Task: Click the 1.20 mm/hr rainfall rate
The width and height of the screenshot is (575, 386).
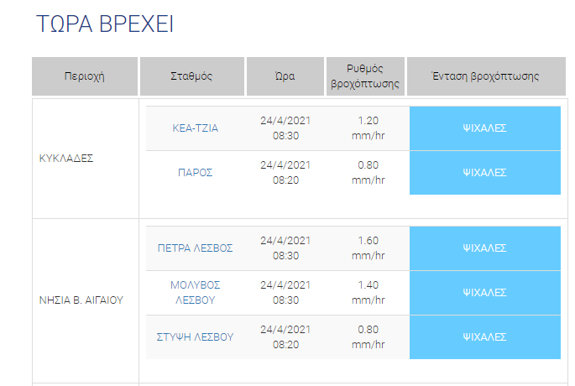Action: (x=368, y=128)
